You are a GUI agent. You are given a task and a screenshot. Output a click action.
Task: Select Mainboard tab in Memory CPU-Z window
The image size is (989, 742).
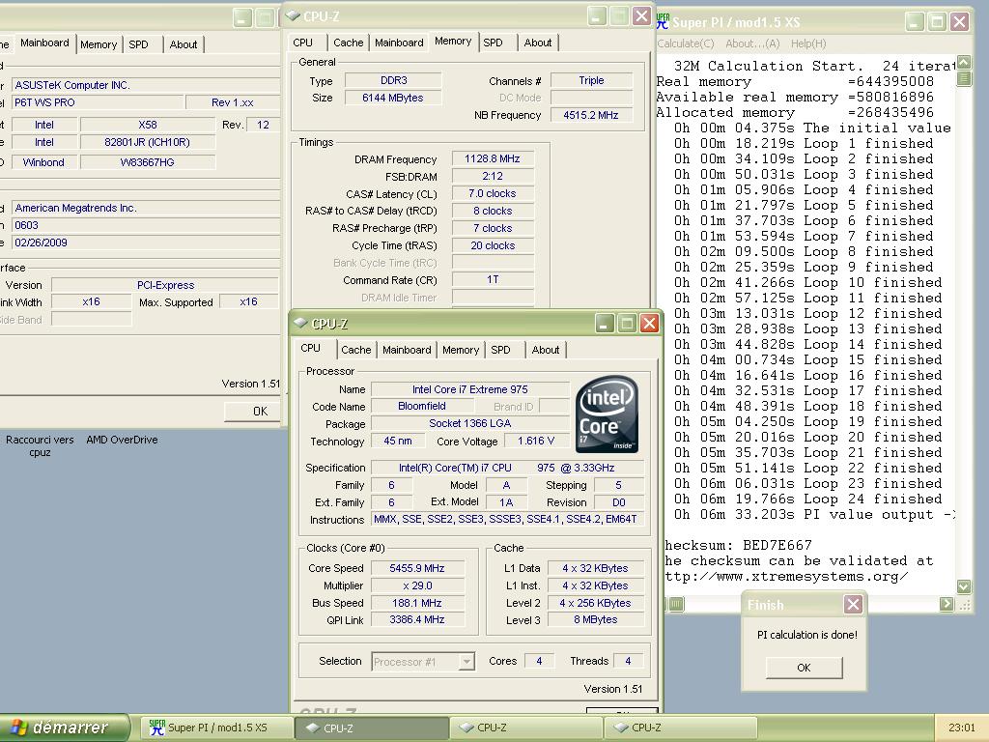(x=399, y=43)
